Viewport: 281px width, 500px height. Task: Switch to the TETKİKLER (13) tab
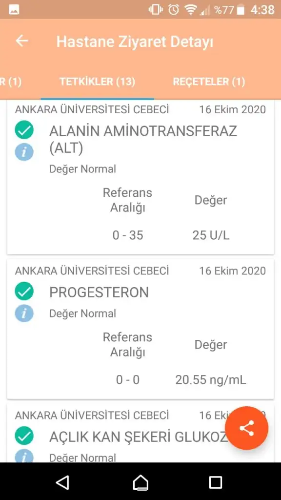pyautogui.click(x=98, y=82)
